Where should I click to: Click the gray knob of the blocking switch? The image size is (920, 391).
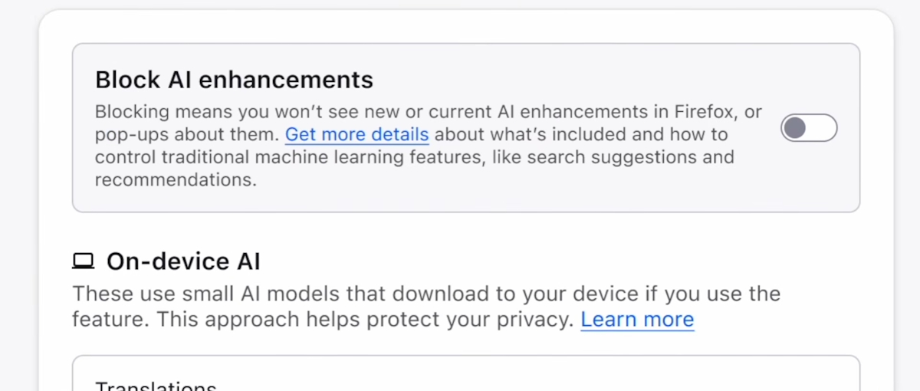(x=796, y=128)
